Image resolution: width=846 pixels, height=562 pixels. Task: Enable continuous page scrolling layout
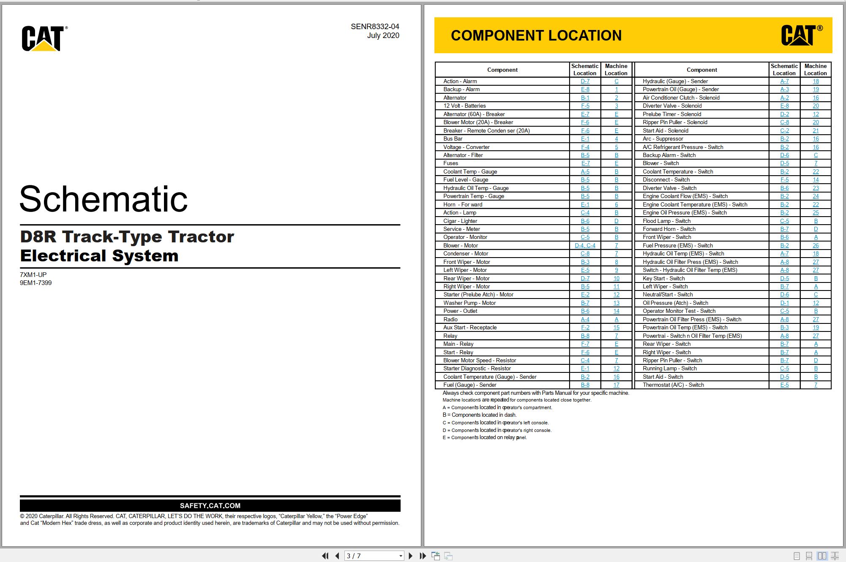coord(809,556)
